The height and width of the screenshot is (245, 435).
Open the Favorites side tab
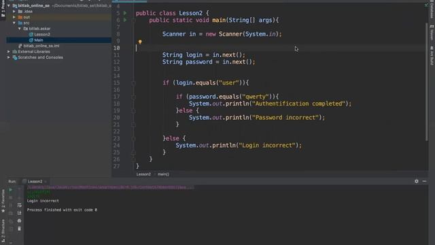click(3, 201)
